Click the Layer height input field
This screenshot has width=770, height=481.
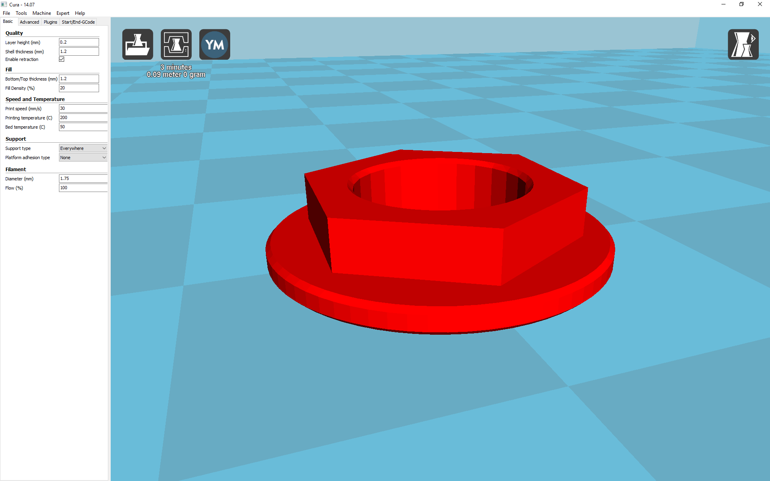coord(79,42)
